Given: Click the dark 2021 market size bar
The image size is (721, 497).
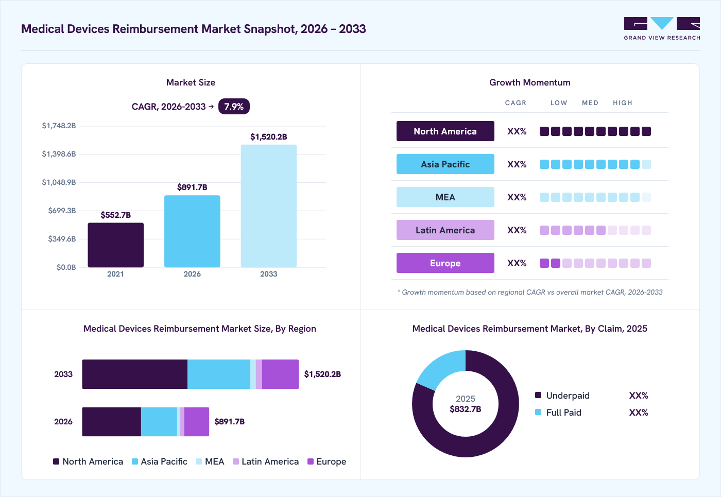Looking at the screenshot, I should pos(116,245).
